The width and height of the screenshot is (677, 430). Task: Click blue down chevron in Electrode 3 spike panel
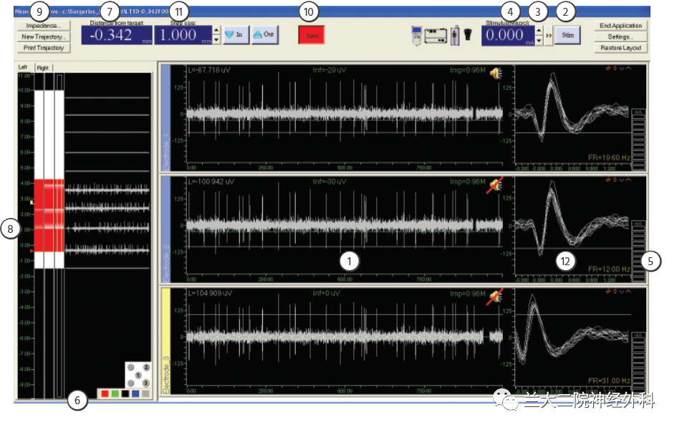(x=622, y=292)
